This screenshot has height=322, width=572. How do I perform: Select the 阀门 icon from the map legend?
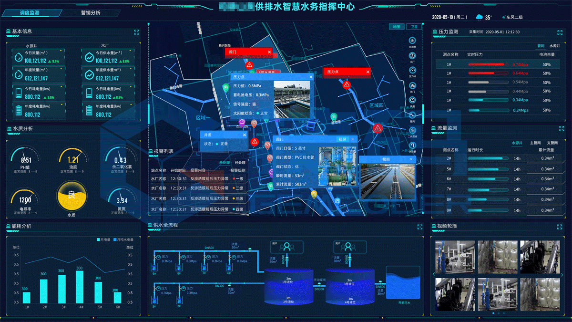click(411, 85)
